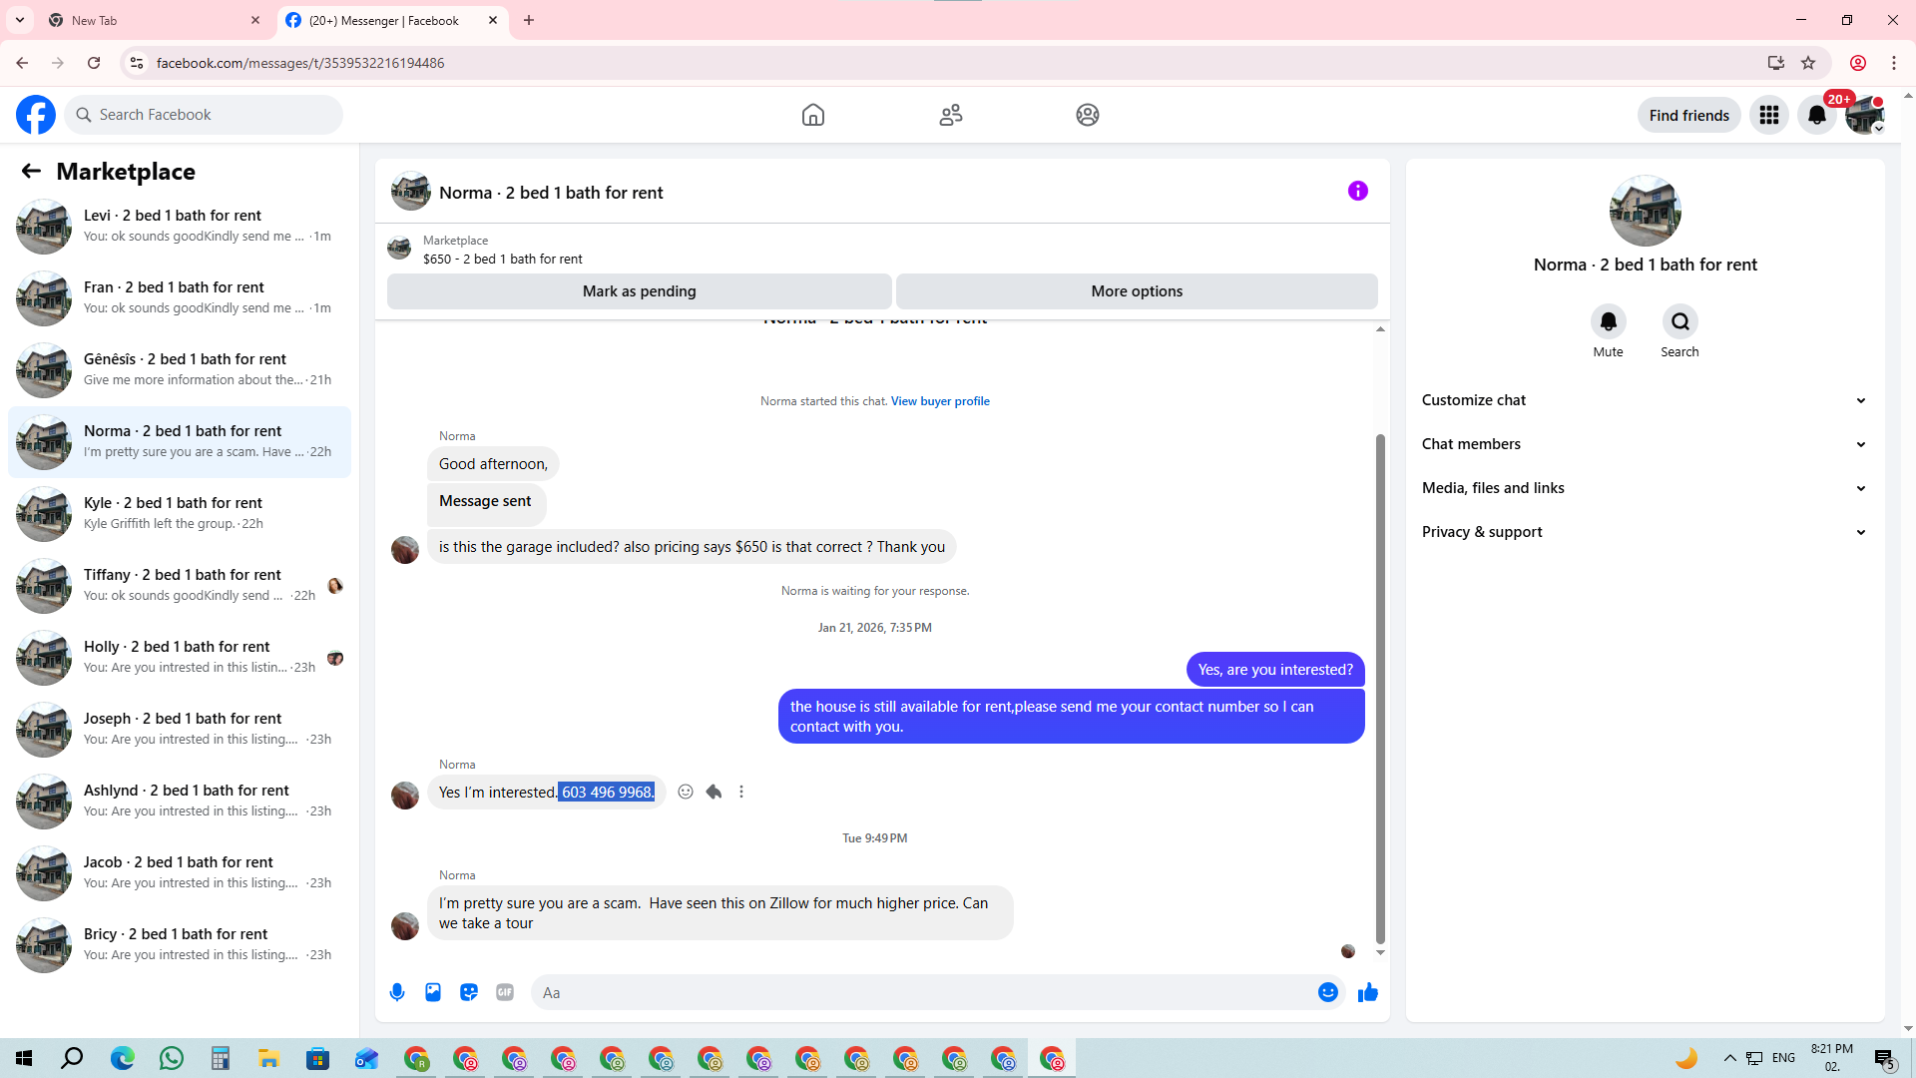Viewport: 1916px width, 1078px height.
Task: Open the purple conversation information icon
Action: 1357,191
